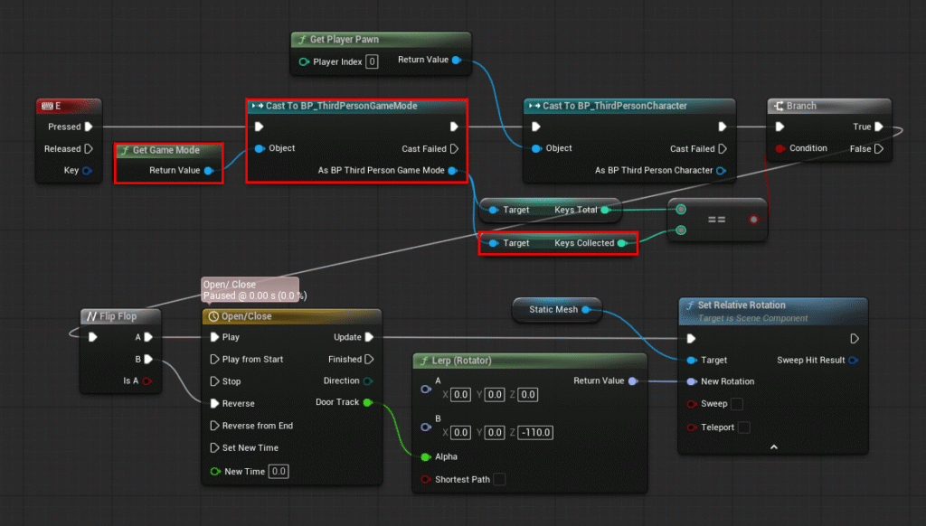The image size is (926, 526).
Task: Click the True output pin on Branch node
Action: pyautogui.click(x=879, y=127)
